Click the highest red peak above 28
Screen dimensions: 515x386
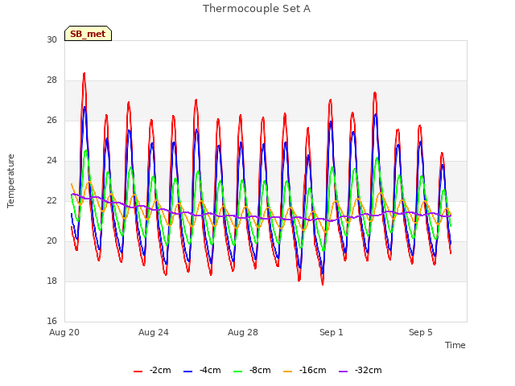(x=84, y=74)
